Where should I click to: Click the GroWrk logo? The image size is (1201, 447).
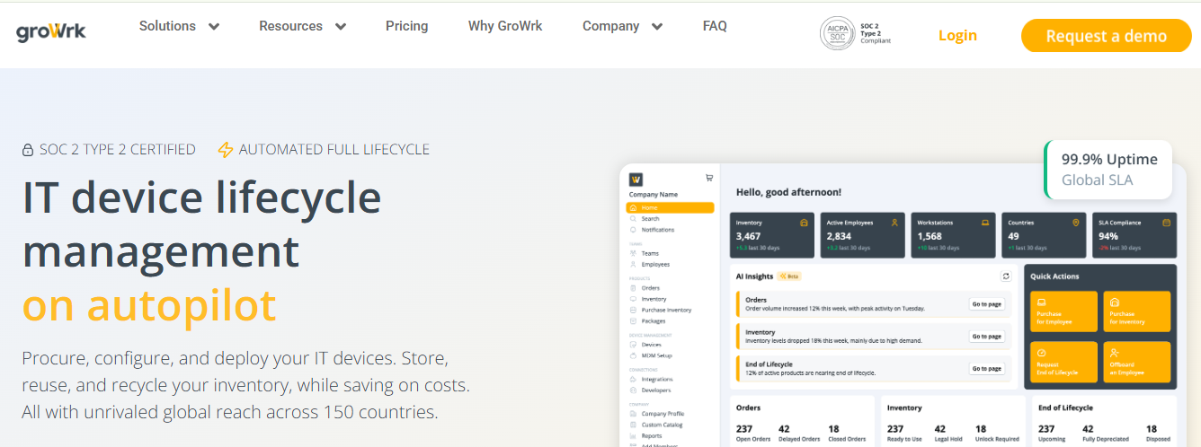pos(51,31)
